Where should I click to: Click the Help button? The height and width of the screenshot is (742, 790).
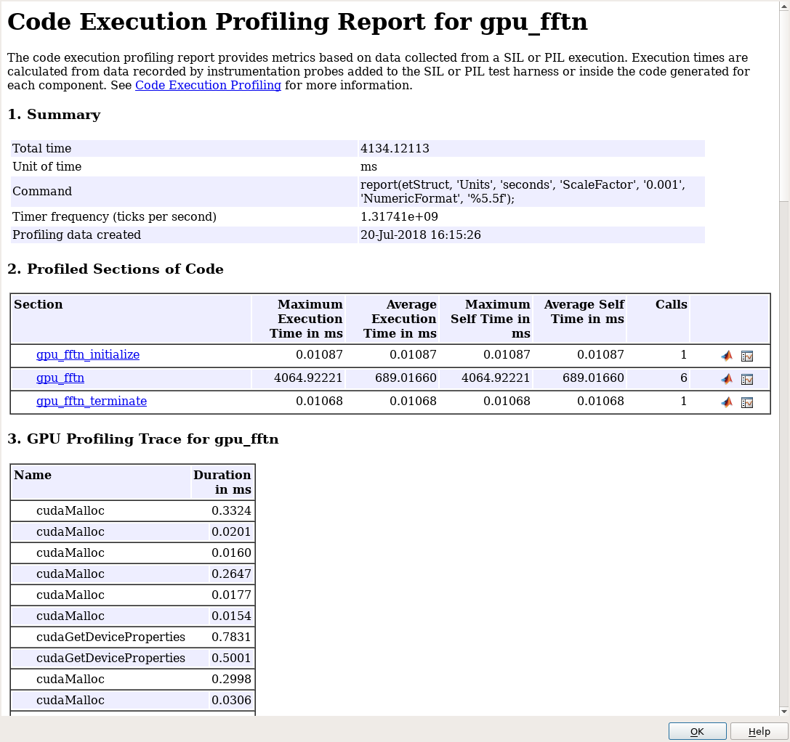tap(759, 731)
